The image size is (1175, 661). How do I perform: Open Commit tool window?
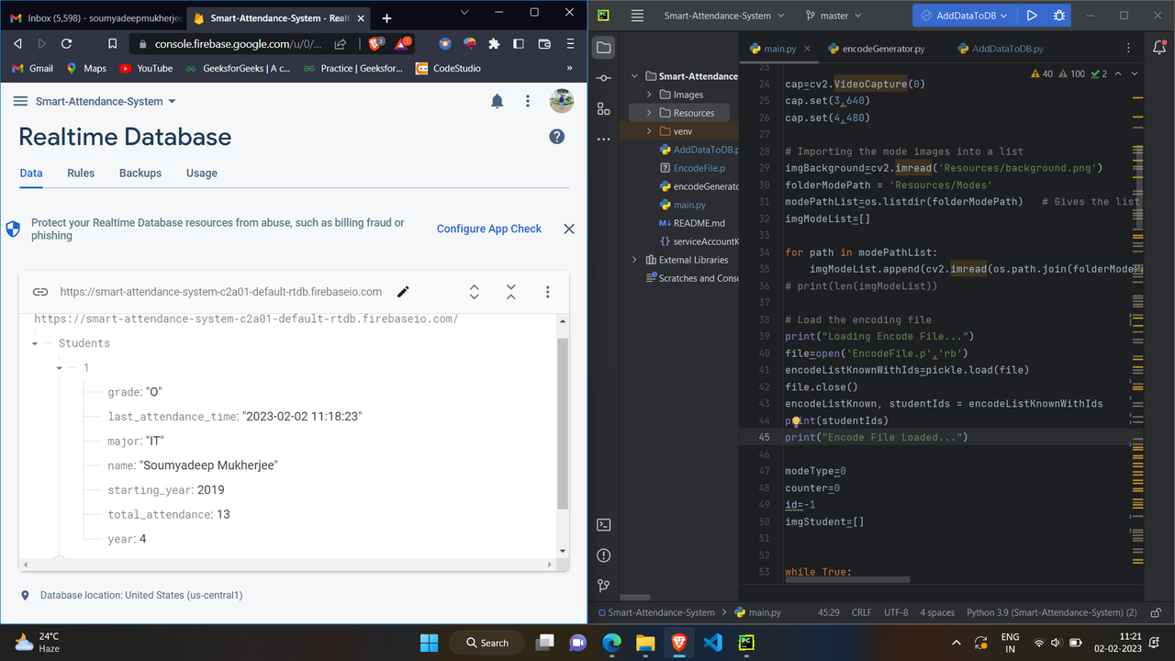(x=603, y=79)
